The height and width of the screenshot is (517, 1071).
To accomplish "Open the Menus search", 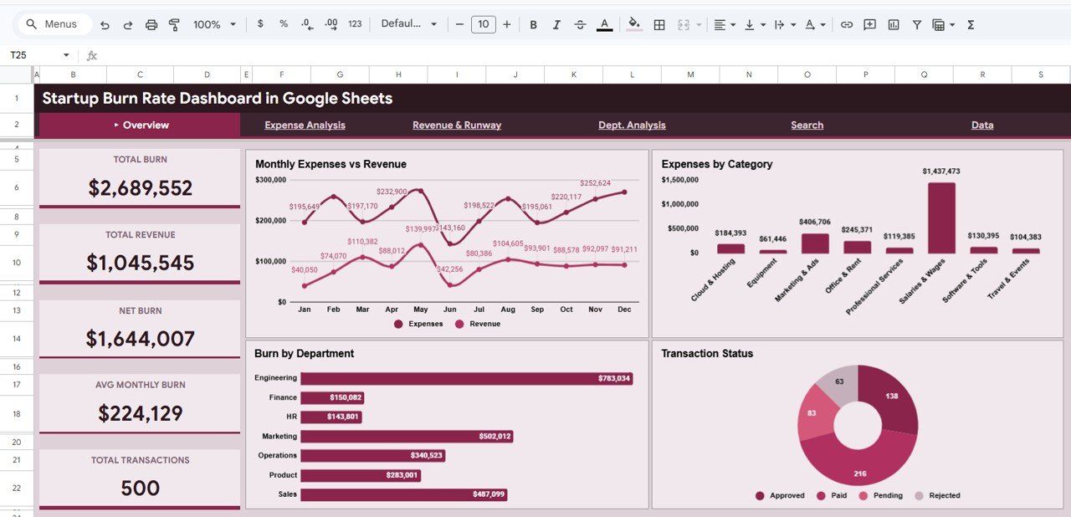I will 53,24.
